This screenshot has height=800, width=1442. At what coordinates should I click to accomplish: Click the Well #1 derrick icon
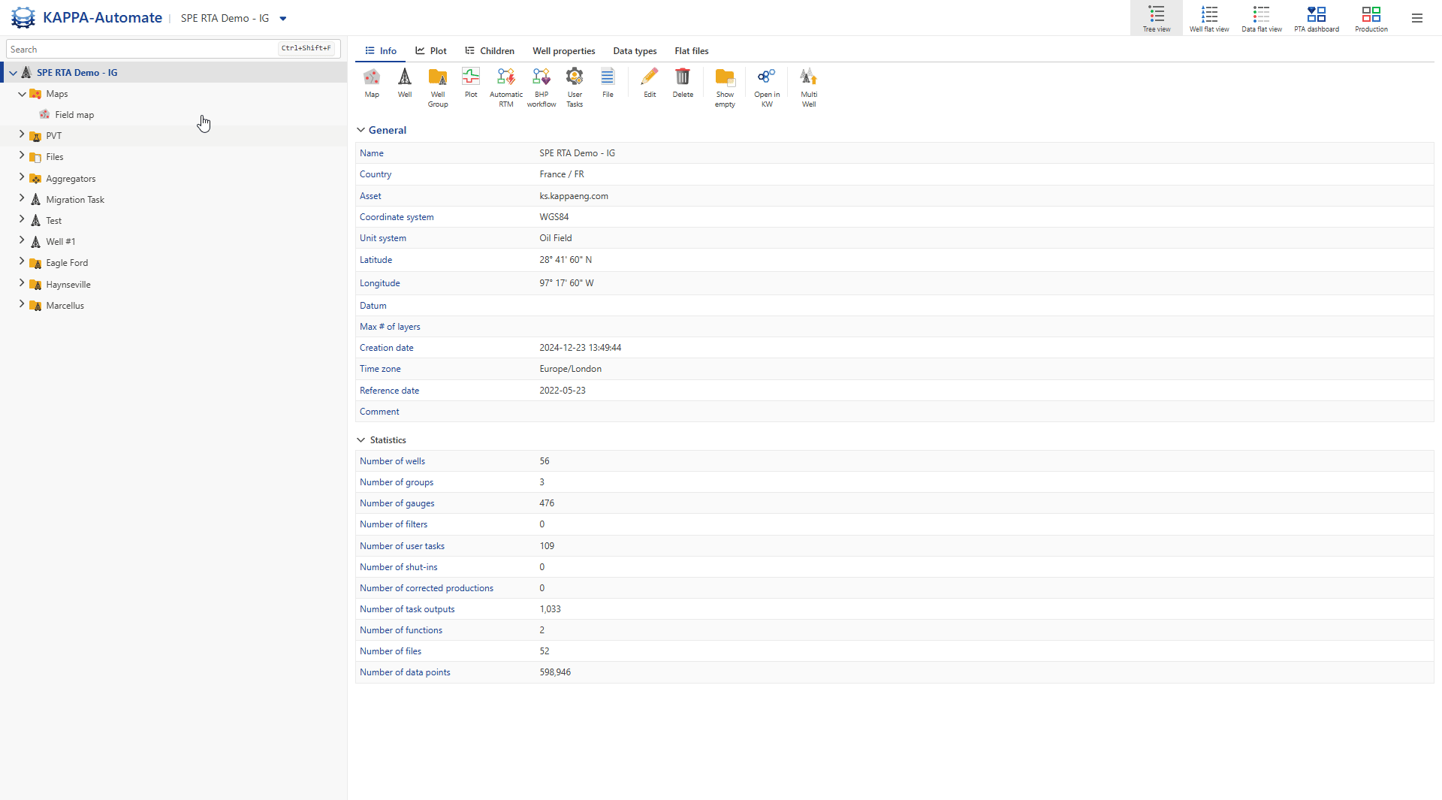click(35, 242)
